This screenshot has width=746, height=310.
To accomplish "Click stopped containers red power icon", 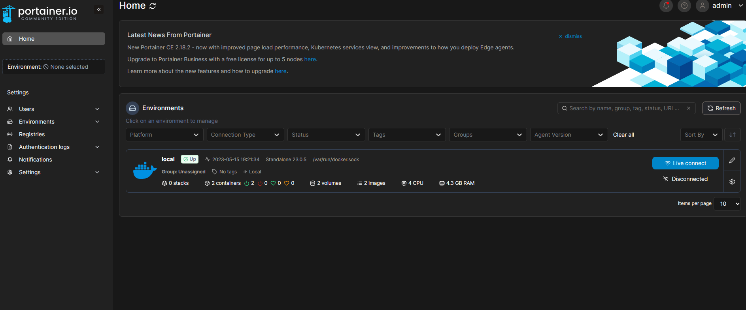I will pos(260,183).
